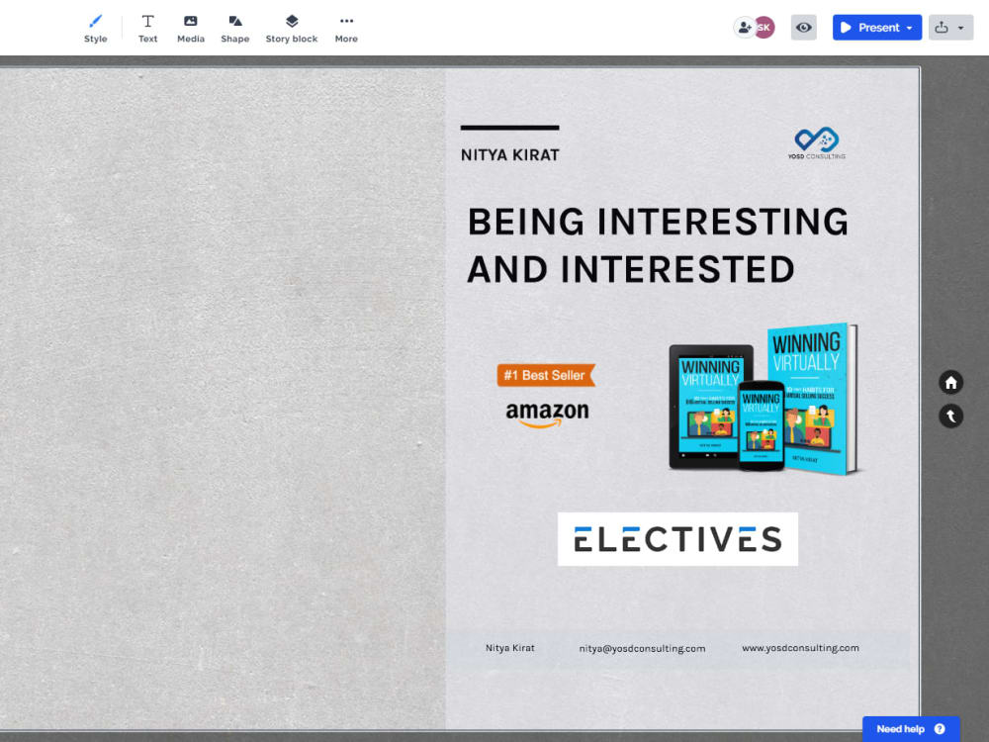Click www.yosdconsulting.com website text
The image size is (989, 742).
(800, 648)
